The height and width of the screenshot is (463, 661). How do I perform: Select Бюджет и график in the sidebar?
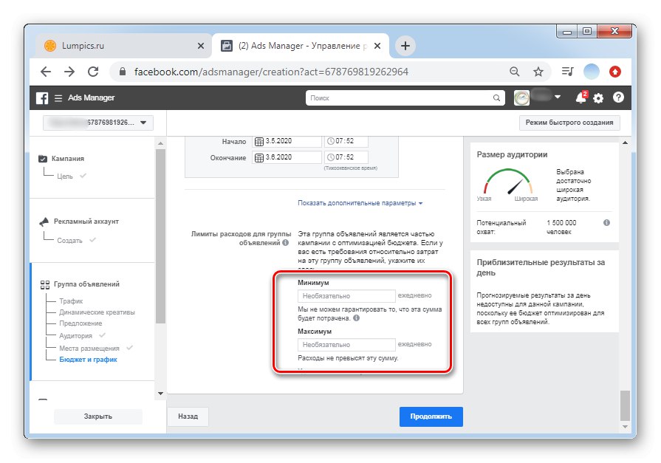click(88, 360)
